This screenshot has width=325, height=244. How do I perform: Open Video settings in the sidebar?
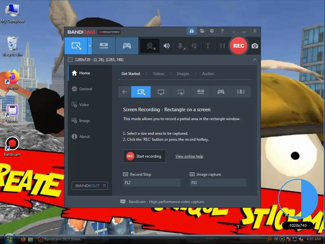pos(90,105)
